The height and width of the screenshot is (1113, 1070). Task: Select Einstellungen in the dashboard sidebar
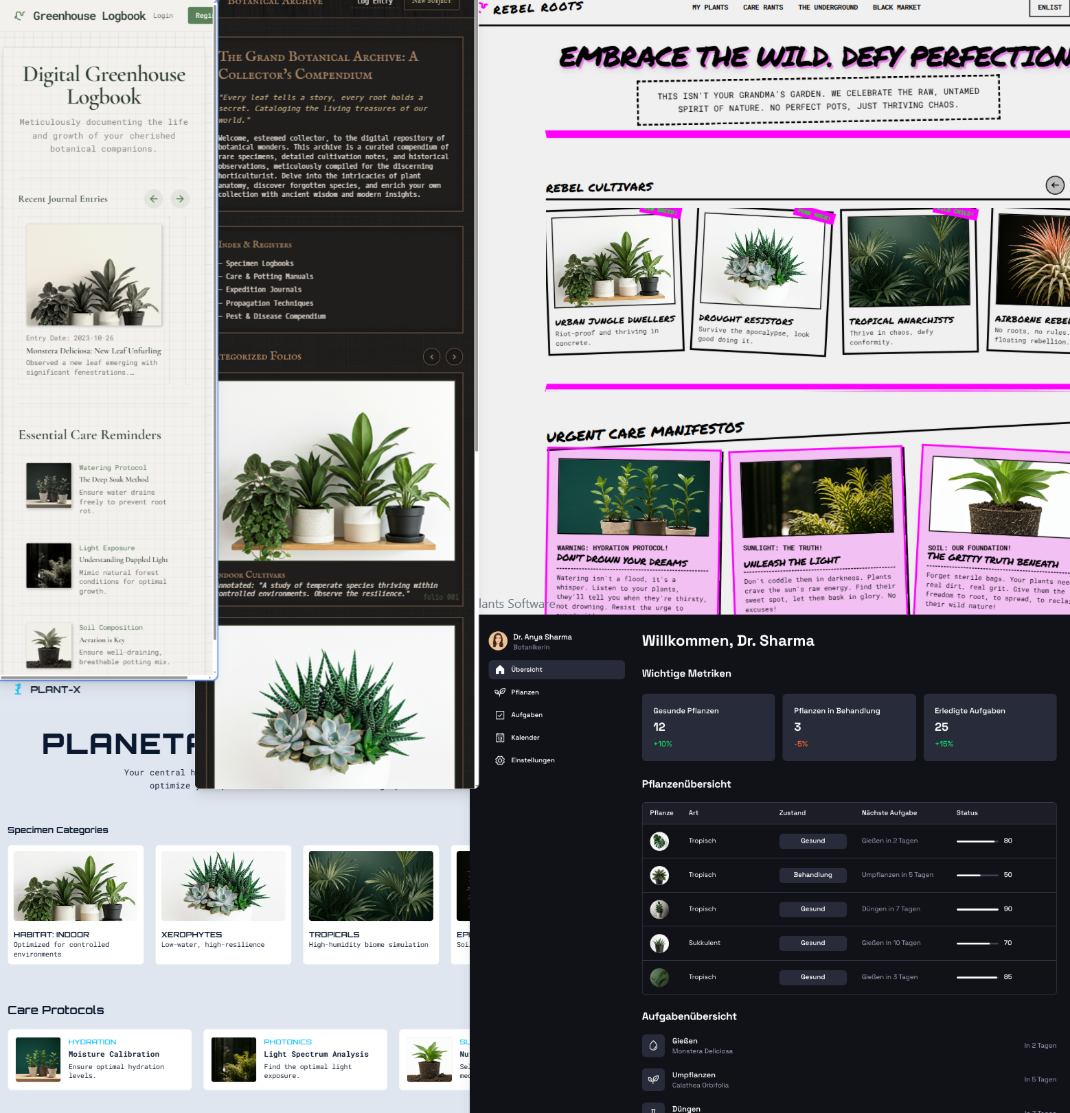[x=556, y=760]
